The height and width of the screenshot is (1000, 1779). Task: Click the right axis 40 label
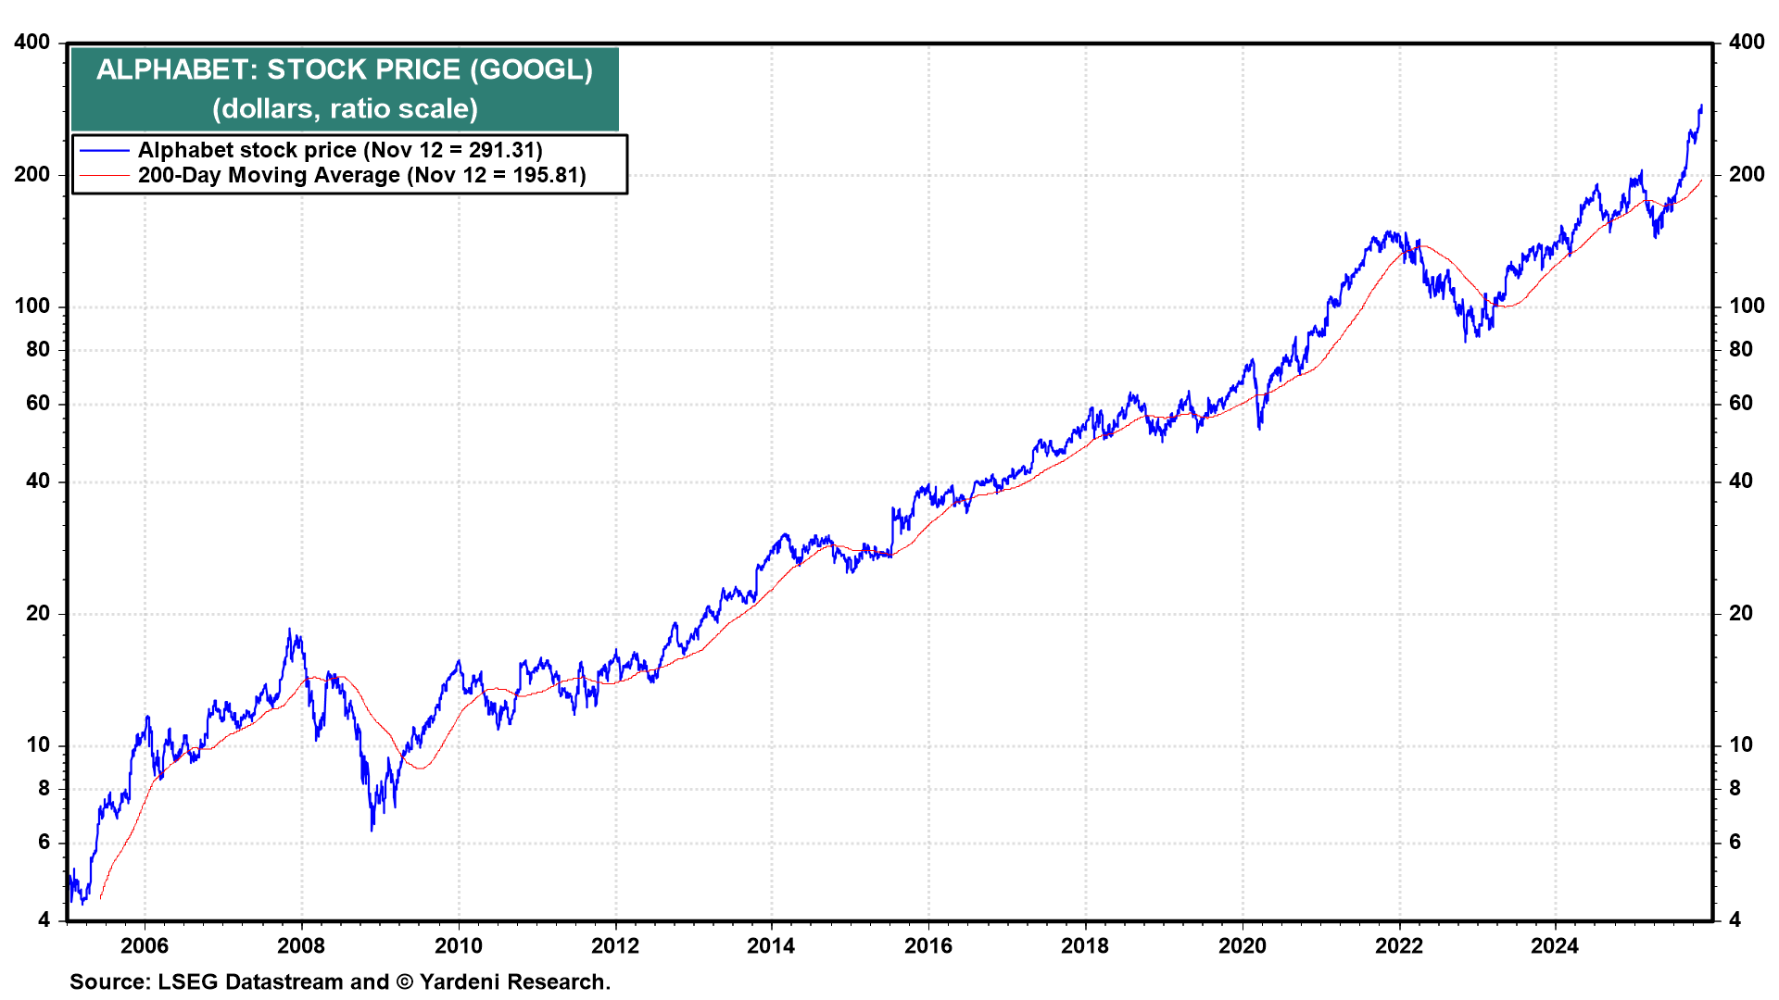pyautogui.click(x=1741, y=481)
